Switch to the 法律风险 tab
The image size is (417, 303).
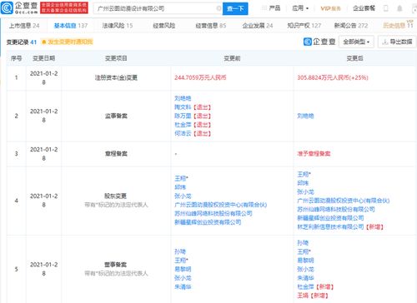point(118,26)
